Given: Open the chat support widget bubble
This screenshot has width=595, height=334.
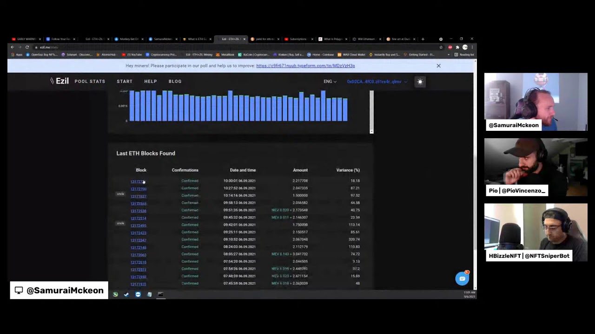Looking at the screenshot, I should (x=462, y=278).
